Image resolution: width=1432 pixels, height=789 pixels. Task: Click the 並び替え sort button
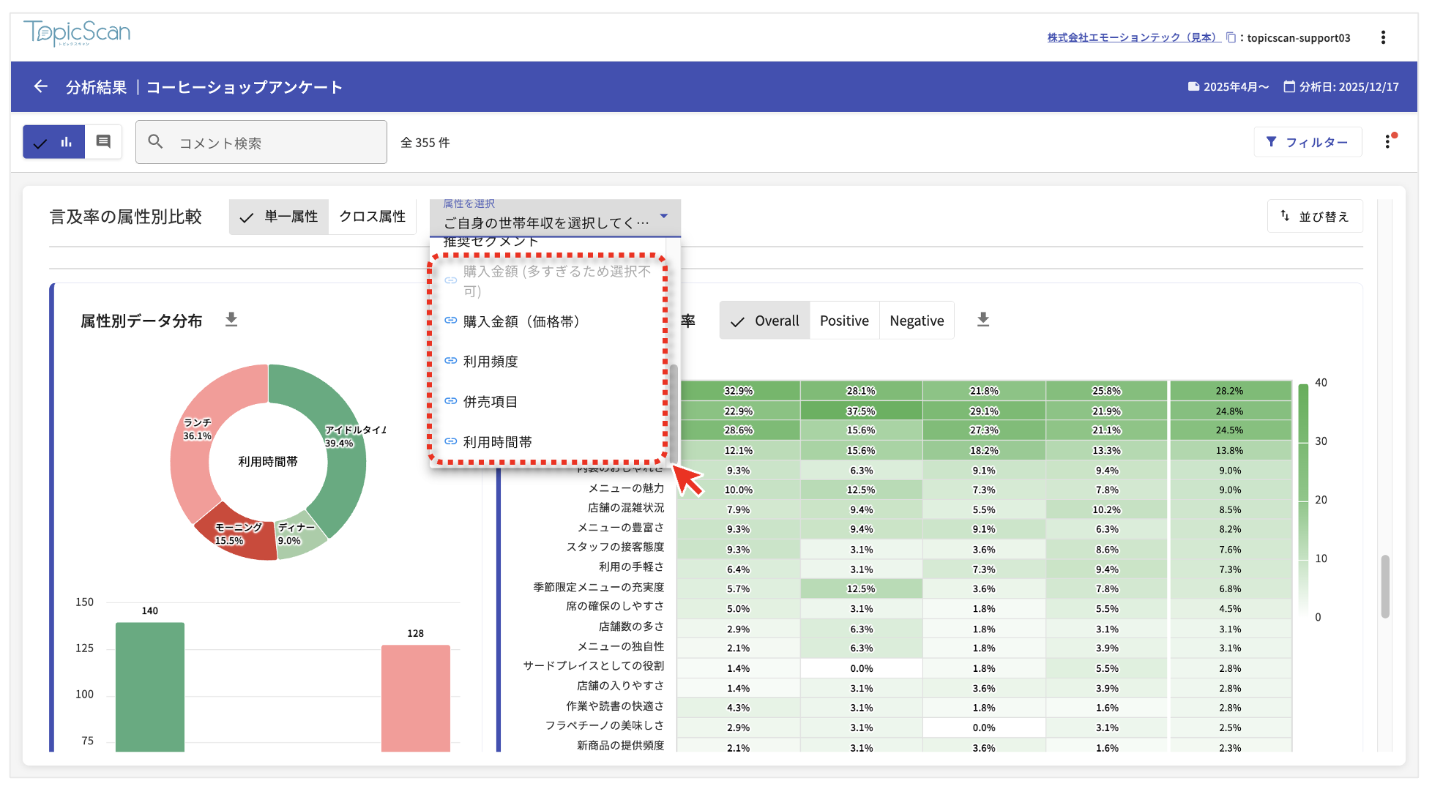tap(1314, 217)
